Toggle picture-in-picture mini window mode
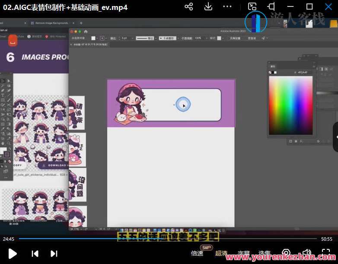This screenshot has width=338, height=264. click(x=252, y=6)
